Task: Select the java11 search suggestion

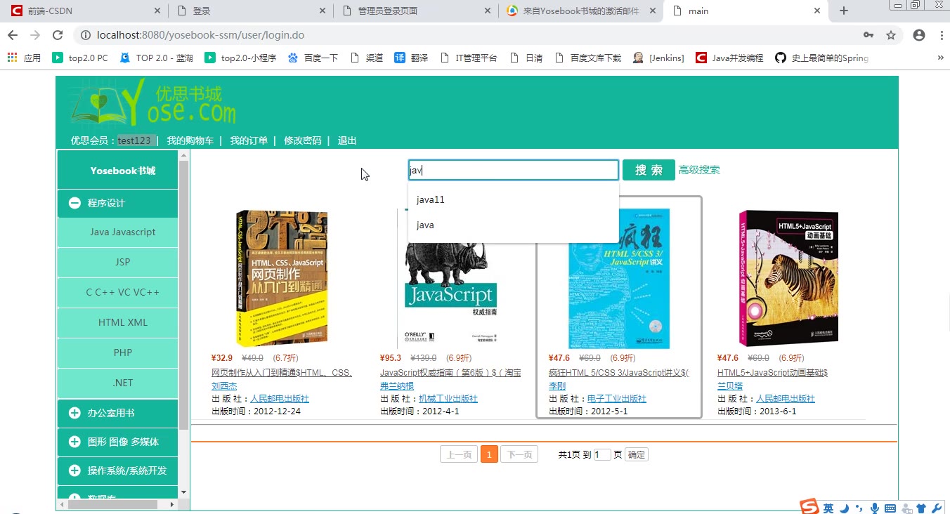Action: [x=431, y=200]
